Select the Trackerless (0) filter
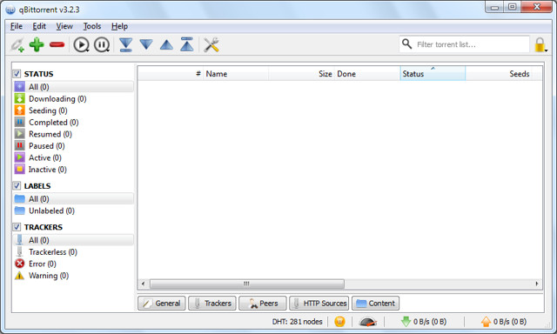 (x=73, y=251)
